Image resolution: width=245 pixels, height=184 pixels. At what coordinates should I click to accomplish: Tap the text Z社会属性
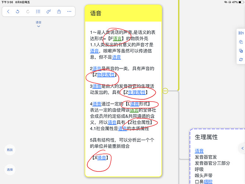point(140,123)
